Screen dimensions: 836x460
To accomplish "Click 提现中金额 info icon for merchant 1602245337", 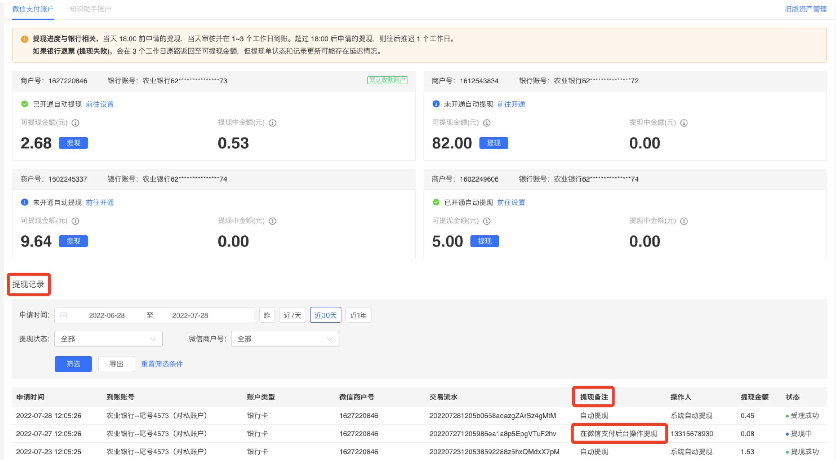I will [273, 221].
